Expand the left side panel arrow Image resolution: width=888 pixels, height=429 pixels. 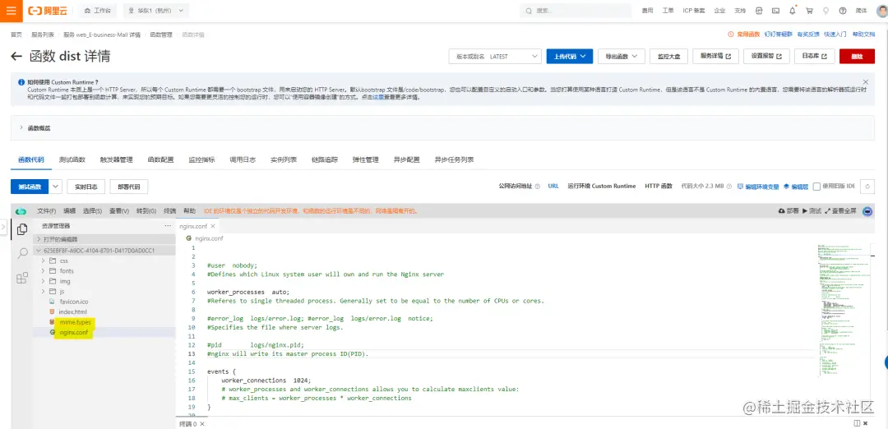[2, 226]
